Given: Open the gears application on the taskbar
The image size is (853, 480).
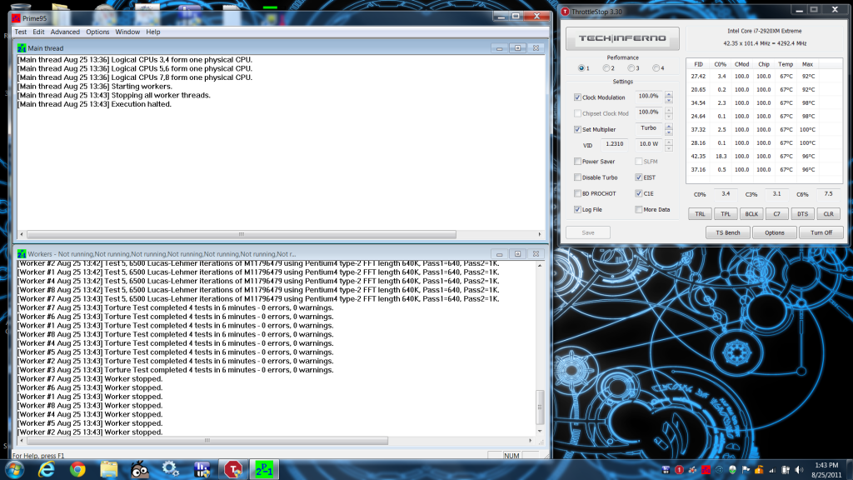Looking at the screenshot, I should 170,469.
